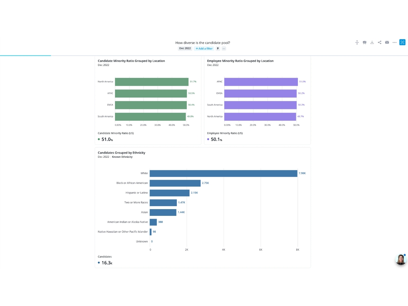Click the 7.98K value label
Screen dimensions: 408x306
click(x=302, y=173)
